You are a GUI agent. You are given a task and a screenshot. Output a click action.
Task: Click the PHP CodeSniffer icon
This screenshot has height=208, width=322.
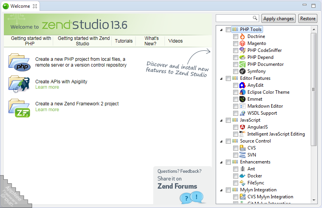242,50
